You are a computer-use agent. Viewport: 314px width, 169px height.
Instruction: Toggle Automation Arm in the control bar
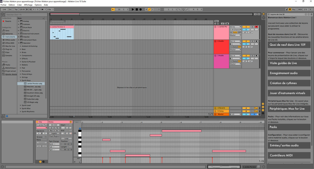tap(149, 10)
